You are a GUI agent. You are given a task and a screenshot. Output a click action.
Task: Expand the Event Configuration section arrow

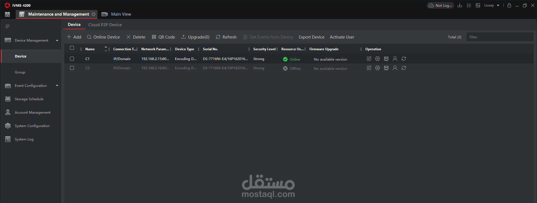pos(57,86)
